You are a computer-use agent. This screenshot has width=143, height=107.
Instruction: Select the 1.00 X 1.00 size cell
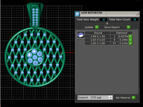(98, 43)
